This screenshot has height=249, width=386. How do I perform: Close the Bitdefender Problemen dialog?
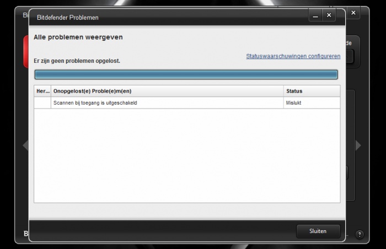tap(329, 15)
